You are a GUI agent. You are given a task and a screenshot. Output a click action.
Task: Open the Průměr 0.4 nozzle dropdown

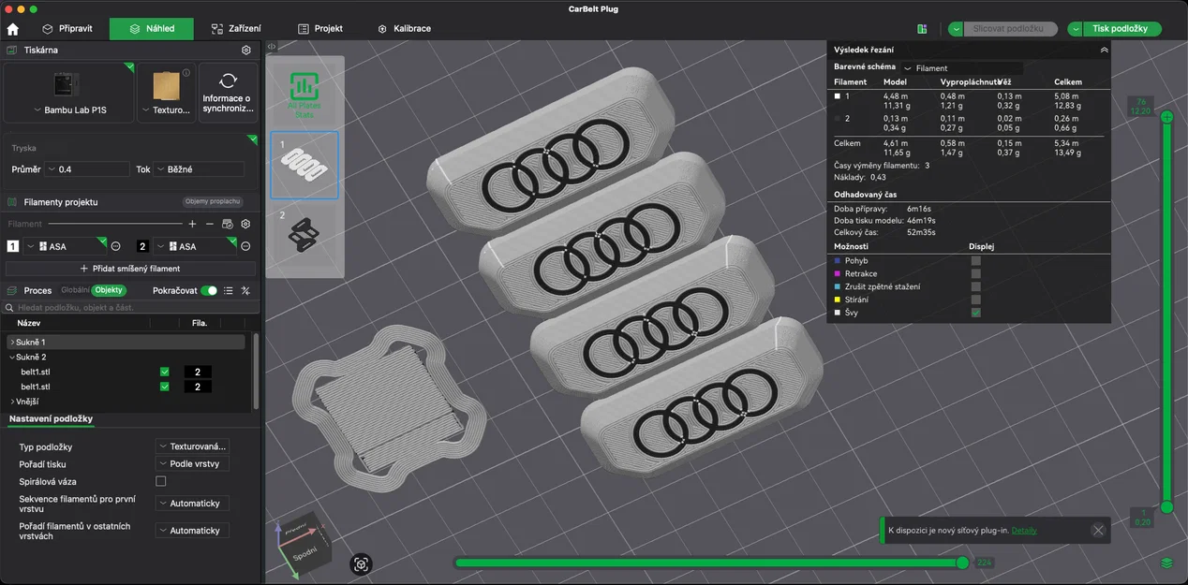point(87,169)
